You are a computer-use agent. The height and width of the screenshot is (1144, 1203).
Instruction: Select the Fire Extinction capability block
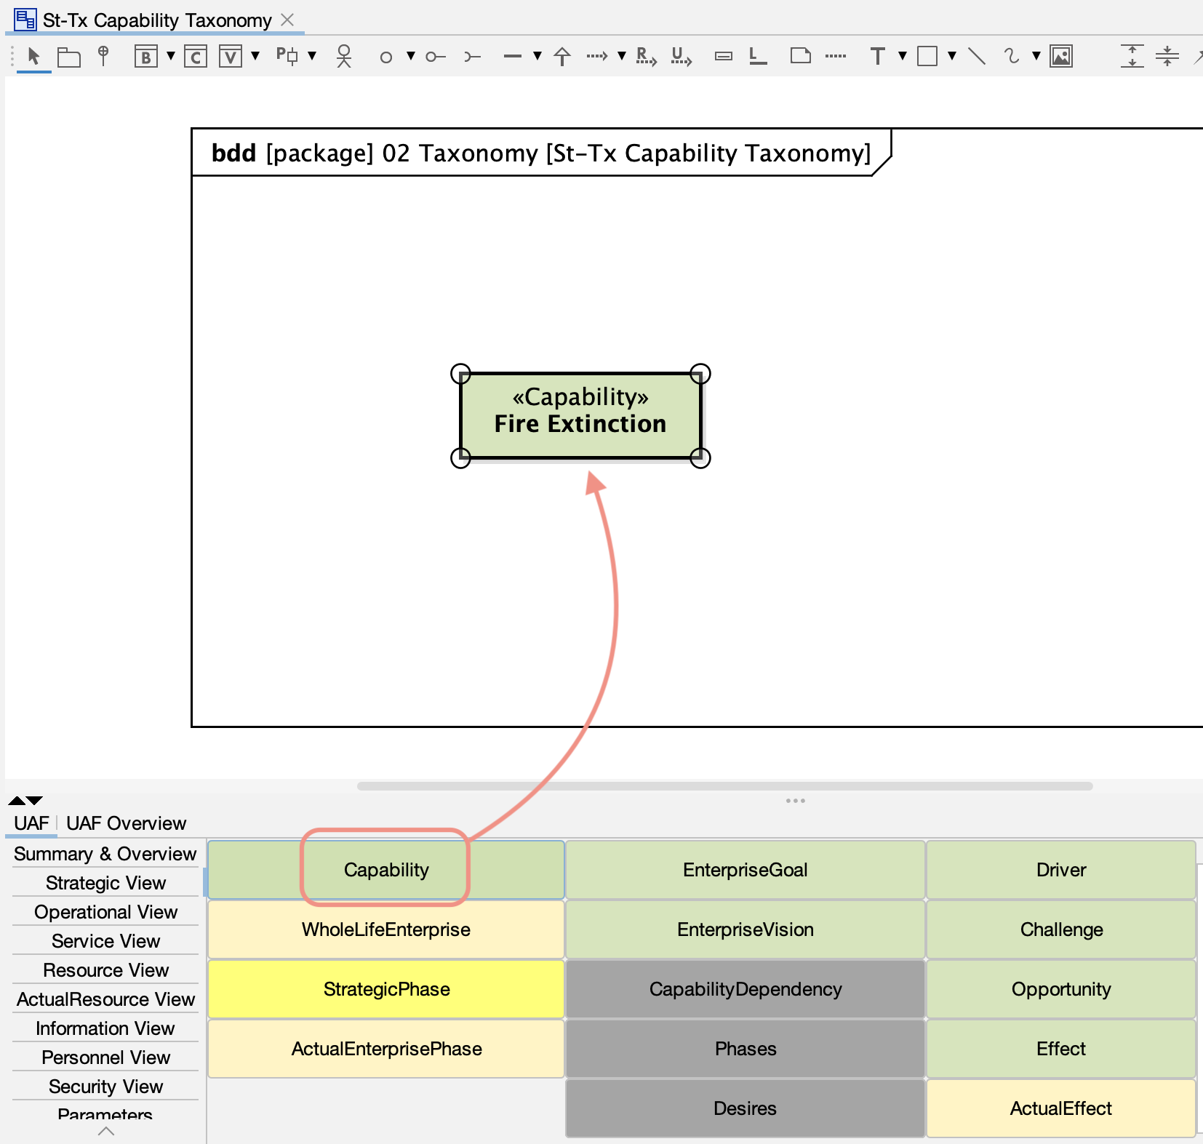[580, 416]
